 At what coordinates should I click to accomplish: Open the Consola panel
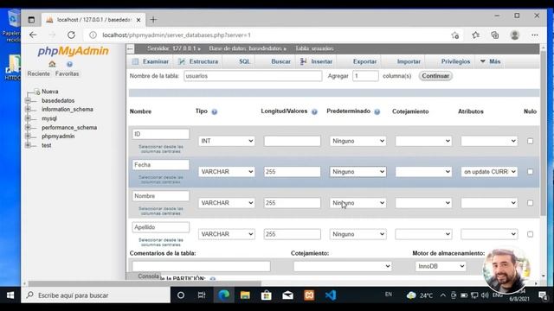(x=148, y=276)
